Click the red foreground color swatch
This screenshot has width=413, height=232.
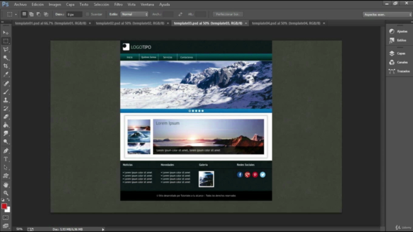point(4,206)
